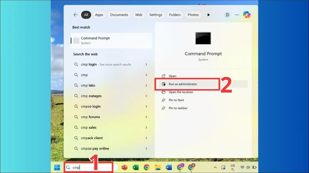Image resolution: width=309 pixels, height=173 pixels.
Task: Click the Run as administrator shield icon
Action: (163, 84)
